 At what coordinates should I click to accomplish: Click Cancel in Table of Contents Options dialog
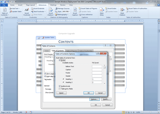pyautogui.click(x=100, y=93)
